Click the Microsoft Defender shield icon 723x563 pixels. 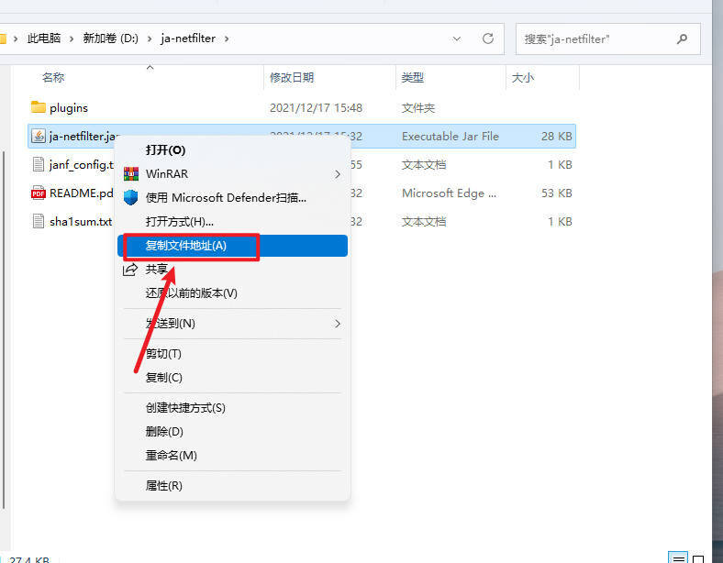pyautogui.click(x=130, y=197)
